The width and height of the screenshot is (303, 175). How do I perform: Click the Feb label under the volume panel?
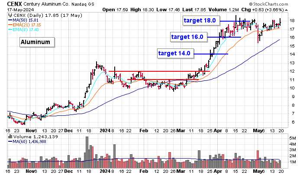144,171
